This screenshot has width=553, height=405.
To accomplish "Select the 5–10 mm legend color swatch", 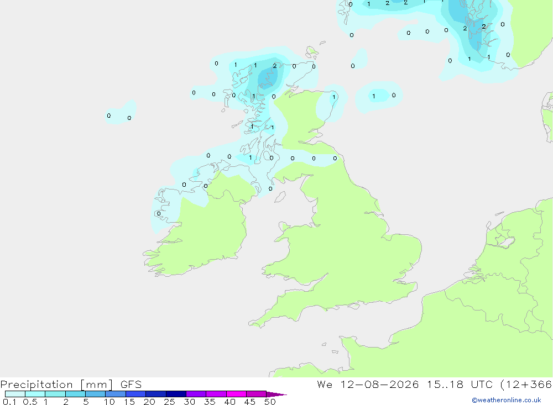I will click(x=96, y=394).
